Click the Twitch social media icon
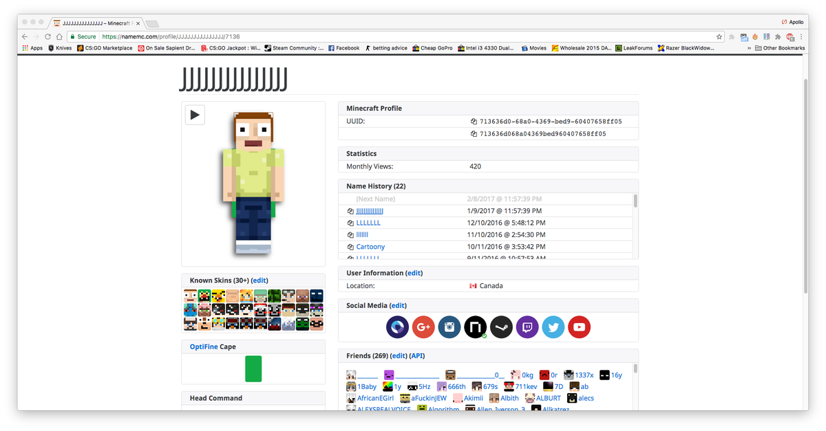Screen dimensions: 826x431 pyautogui.click(x=527, y=327)
